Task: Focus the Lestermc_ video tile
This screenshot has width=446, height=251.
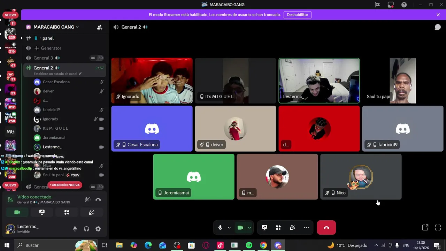Action: [319, 81]
